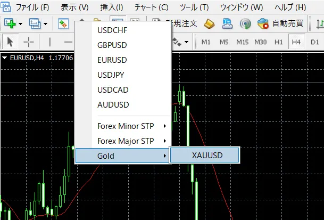Expand the Forex Minor STP submenu
The image size is (324, 220).
coord(132,126)
